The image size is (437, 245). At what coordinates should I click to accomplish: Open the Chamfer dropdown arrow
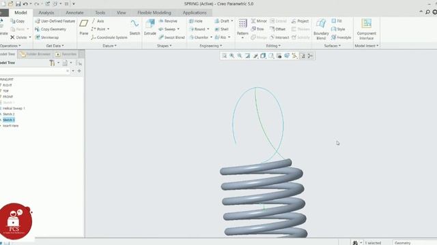tap(211, 37)
